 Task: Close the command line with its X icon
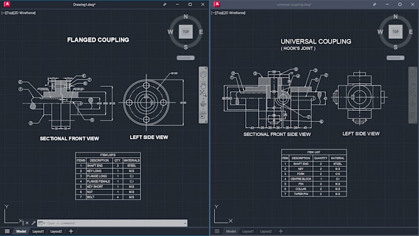[x=27, y=223]
